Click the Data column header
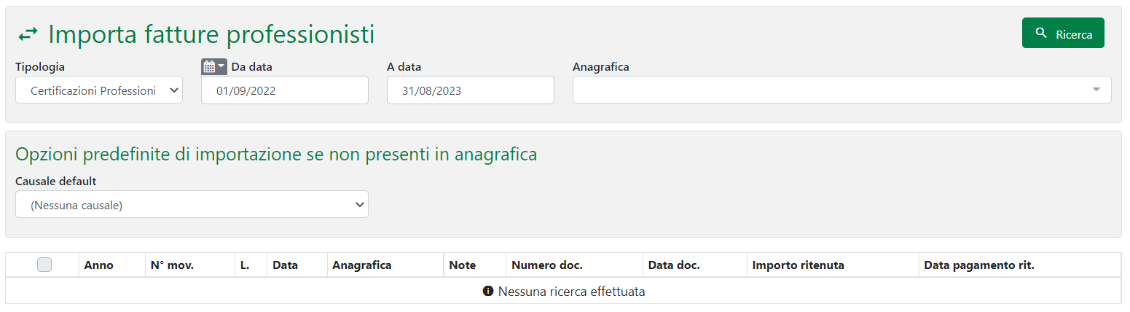 (285, 265)
